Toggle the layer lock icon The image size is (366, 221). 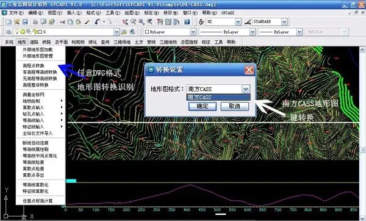point(35,32)
